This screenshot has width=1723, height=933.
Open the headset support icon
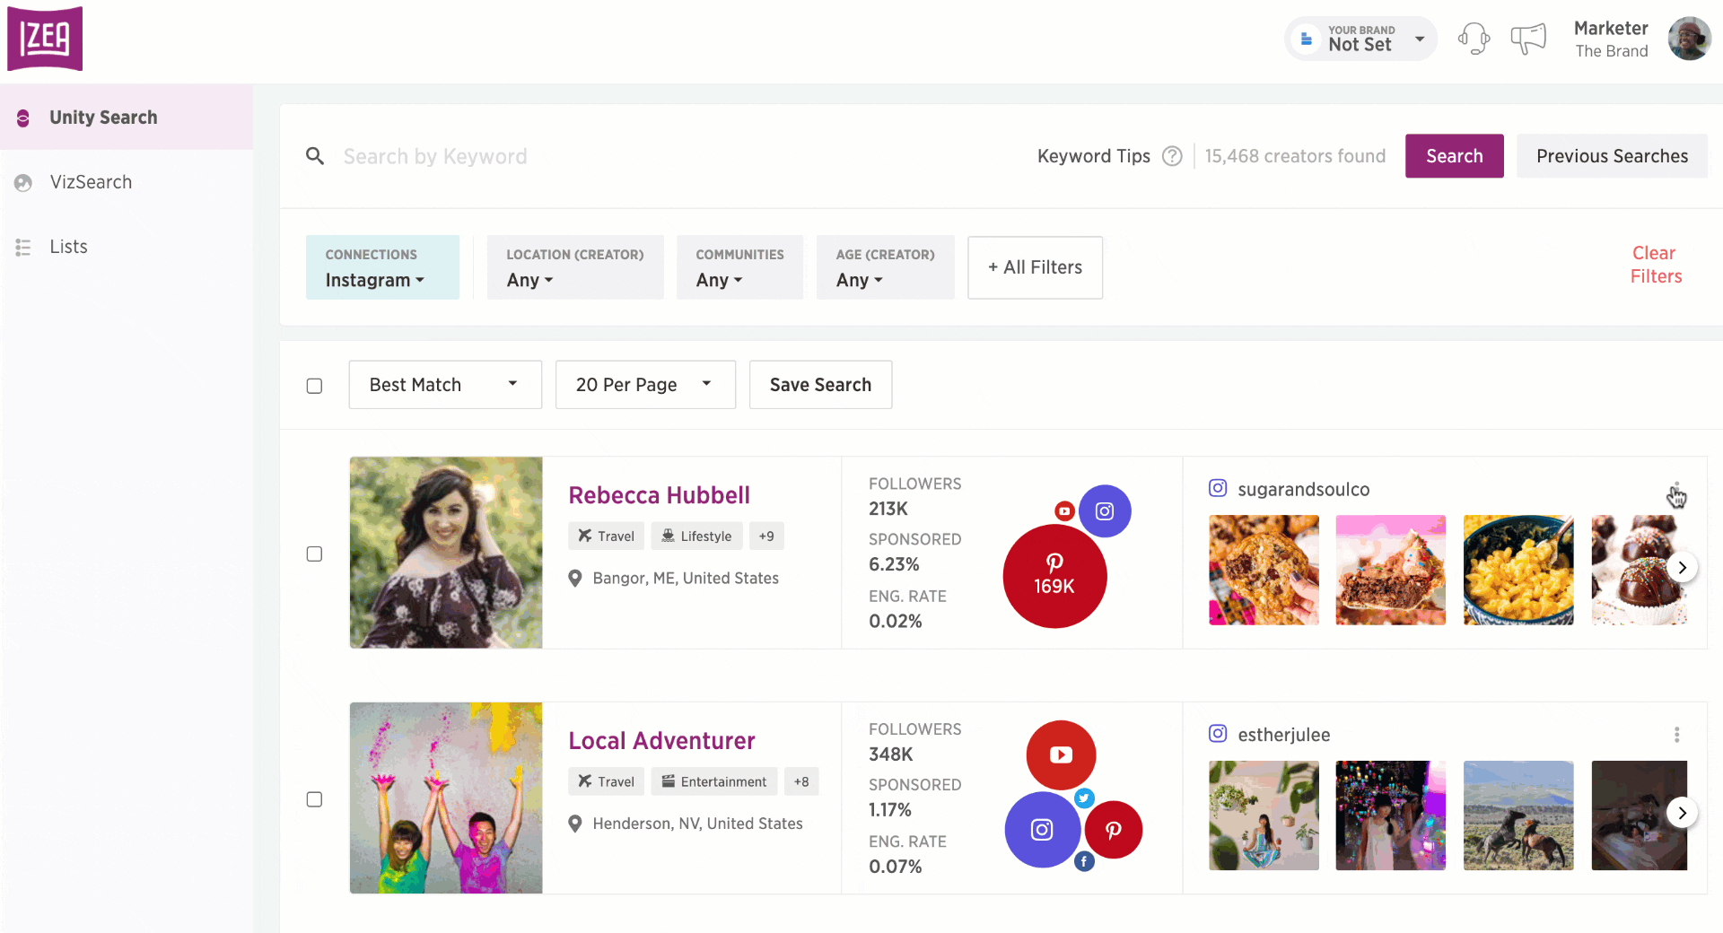click(1474, 39)
